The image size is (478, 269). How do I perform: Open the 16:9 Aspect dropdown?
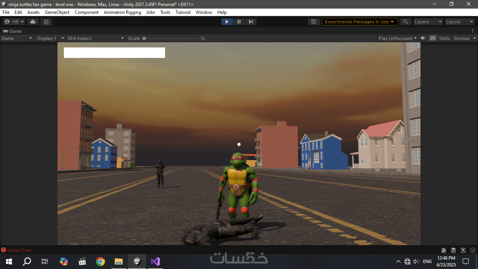pyautogui.click(x=96, y=38)
